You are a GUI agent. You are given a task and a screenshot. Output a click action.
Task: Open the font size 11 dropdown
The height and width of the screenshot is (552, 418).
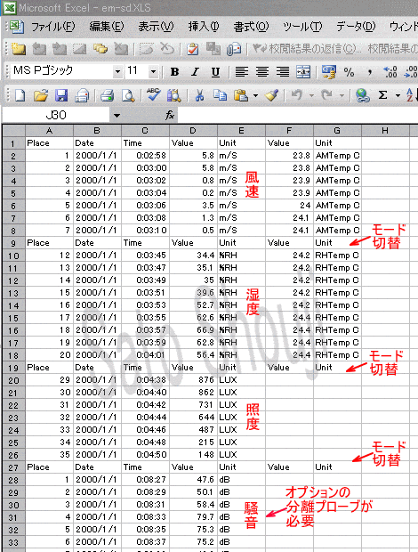tap(153, 72)
